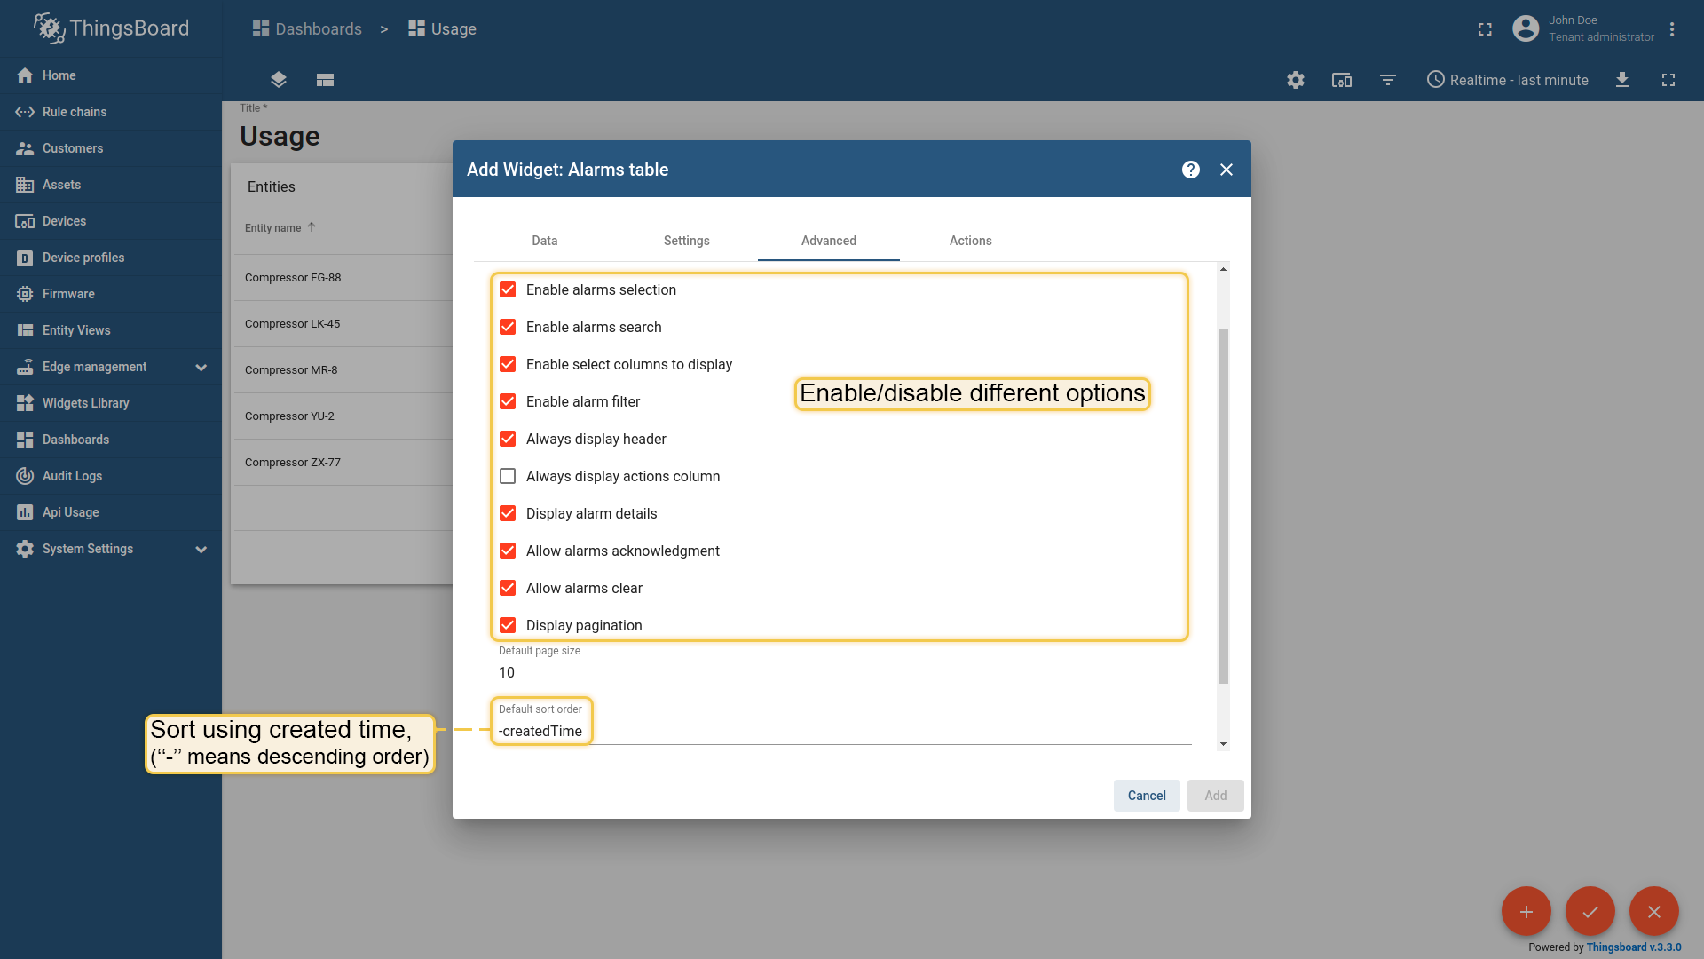This screenshot has width=1704, height=959.
Task: Open entity aliases icon
Action: pyautogui.click(x=1342, y=80)
